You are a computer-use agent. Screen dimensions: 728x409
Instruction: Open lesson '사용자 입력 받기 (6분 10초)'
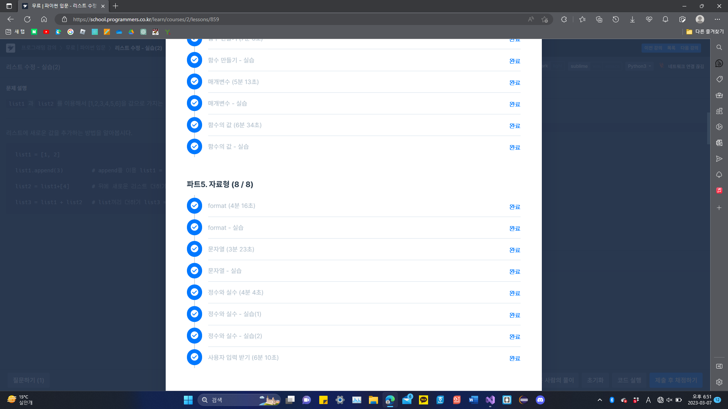243,357
